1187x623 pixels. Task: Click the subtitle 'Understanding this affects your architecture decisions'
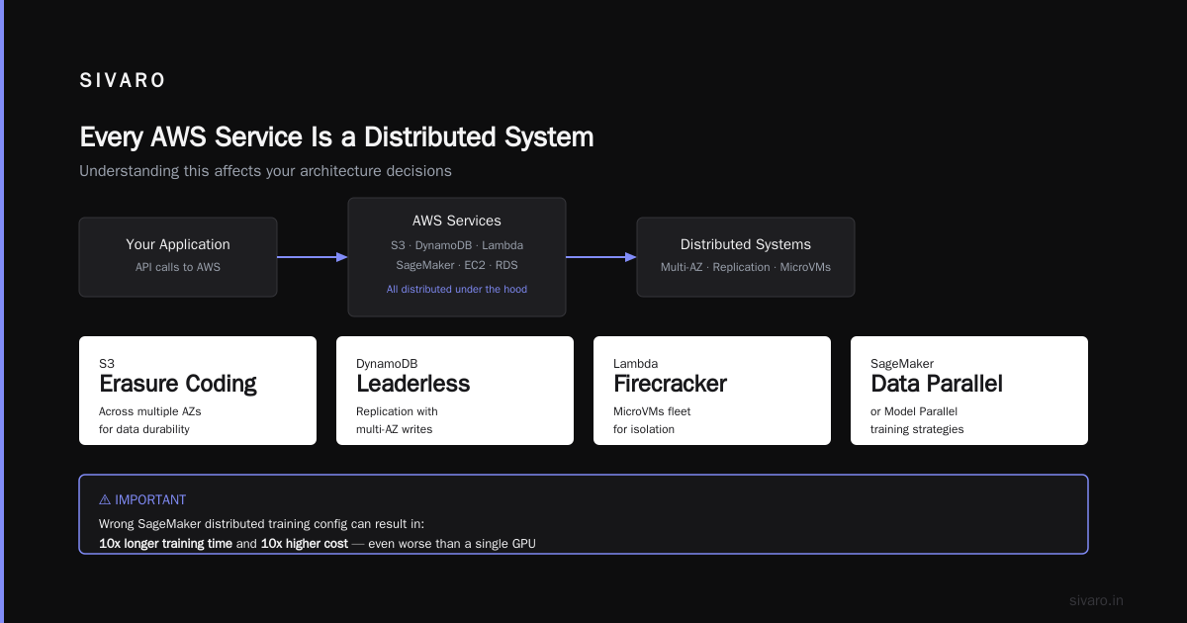[265, 171]
